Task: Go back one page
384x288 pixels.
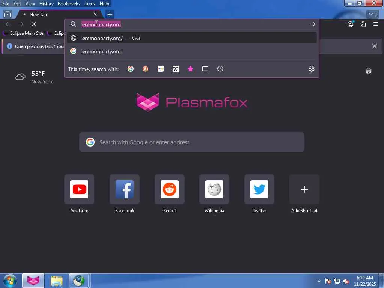Action: pyautogui.click(x=8, y=24)
